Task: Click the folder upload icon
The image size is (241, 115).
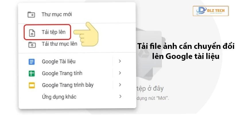Action: pyautogui.click(x=32, y=45)
